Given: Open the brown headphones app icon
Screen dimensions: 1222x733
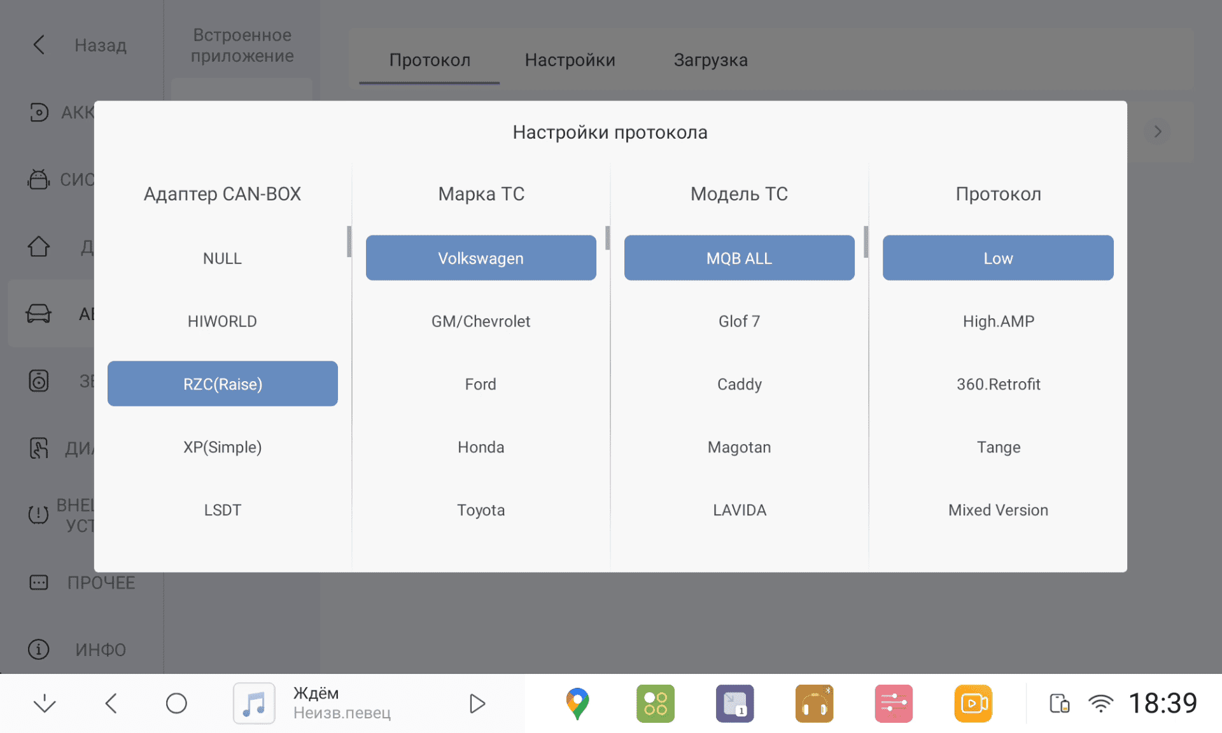Looking at the screenshot, I should 814,703.
